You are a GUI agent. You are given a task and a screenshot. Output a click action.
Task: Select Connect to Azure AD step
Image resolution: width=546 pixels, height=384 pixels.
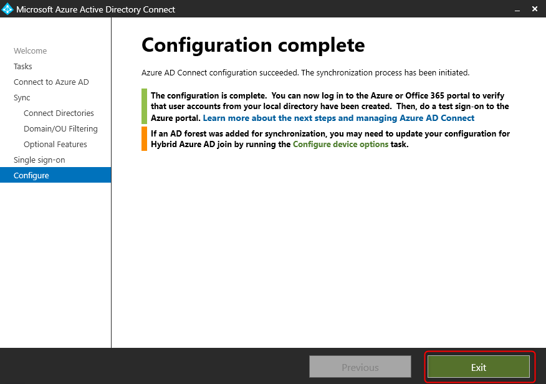pyautogui.click(x=51, y=82)
